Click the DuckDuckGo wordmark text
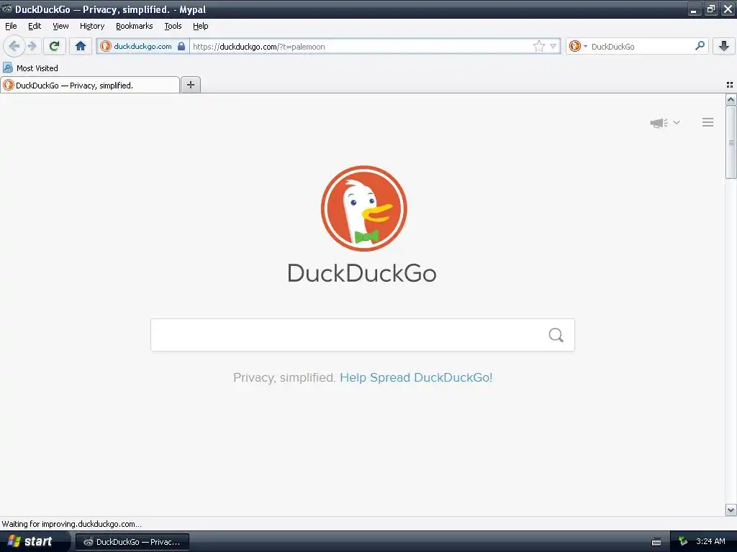 point(362,273)
